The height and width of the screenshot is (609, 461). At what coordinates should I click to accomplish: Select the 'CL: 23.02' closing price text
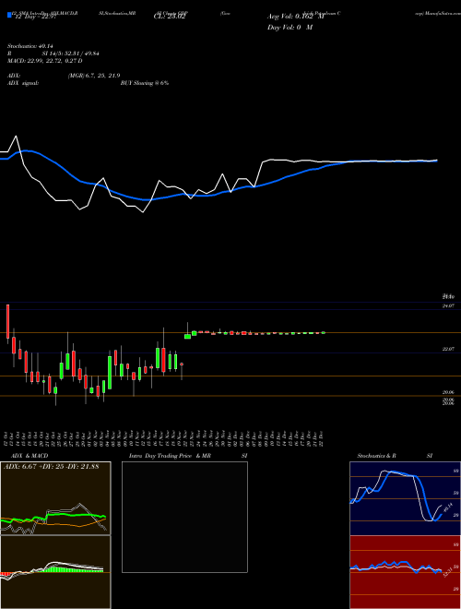pos(170,17)
